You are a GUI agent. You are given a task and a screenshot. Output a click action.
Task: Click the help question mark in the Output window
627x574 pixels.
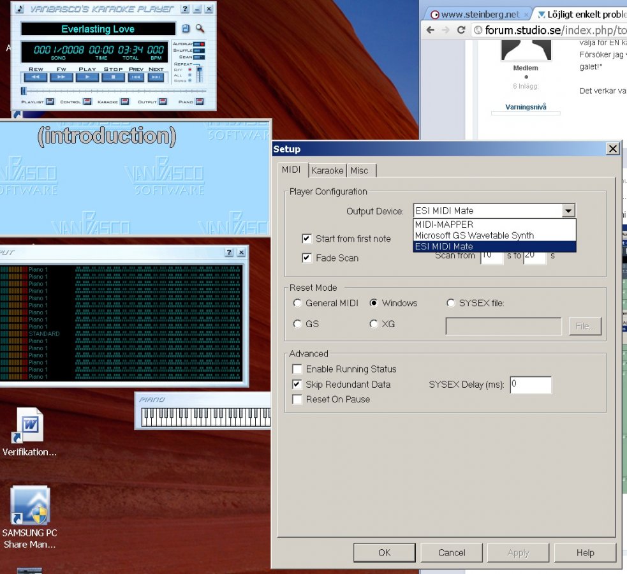tap(229, 252)
